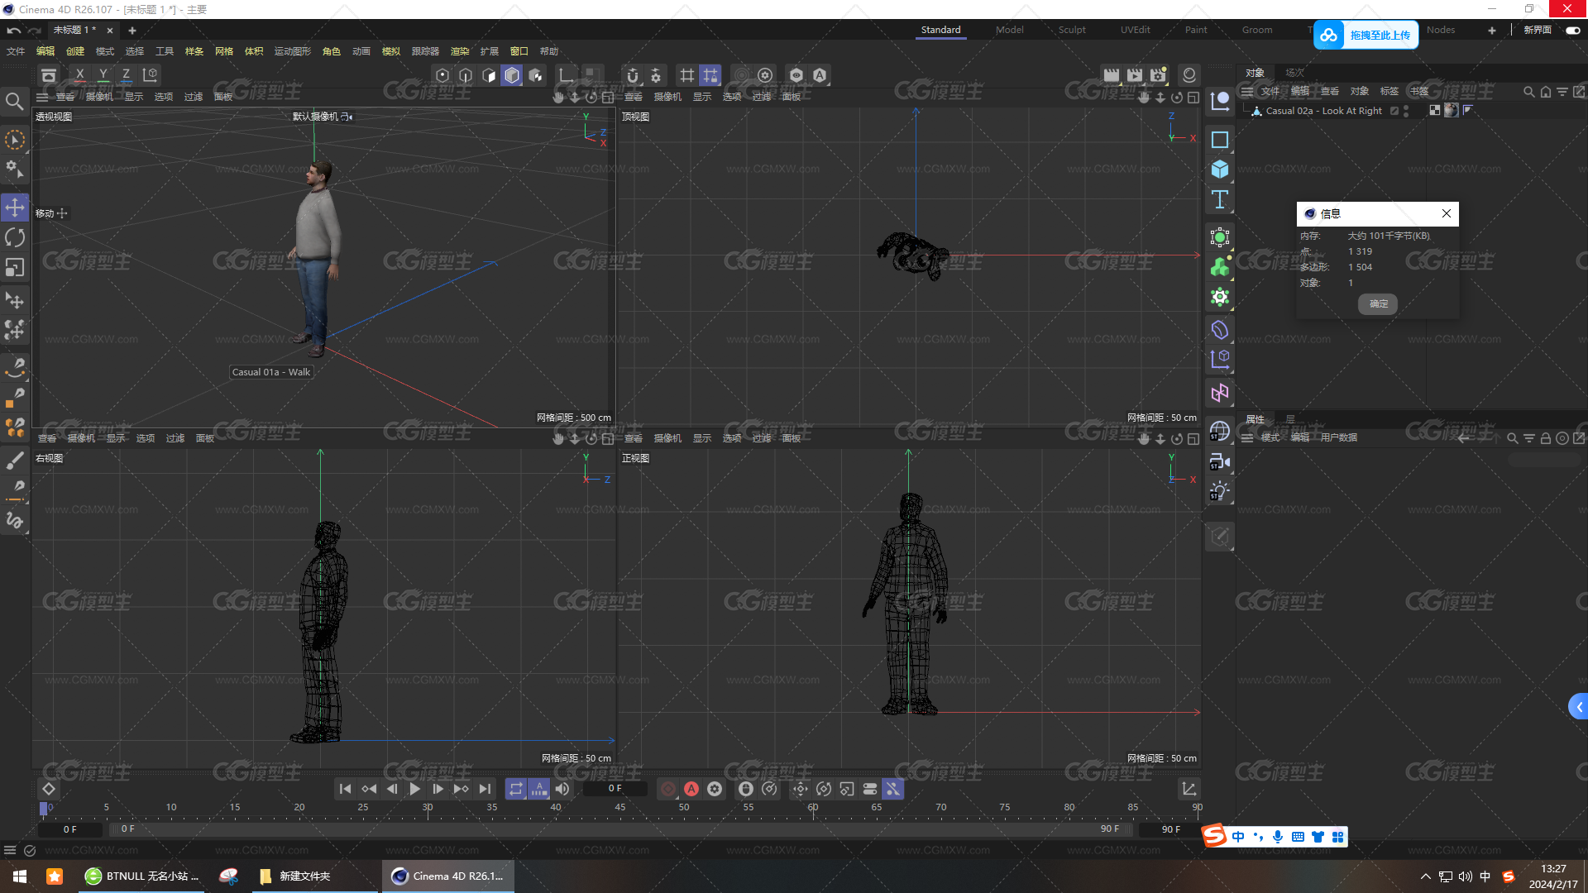Open the floor/environment globe icon
This screenshot has width=1588, height=893.
(1220, 432)
